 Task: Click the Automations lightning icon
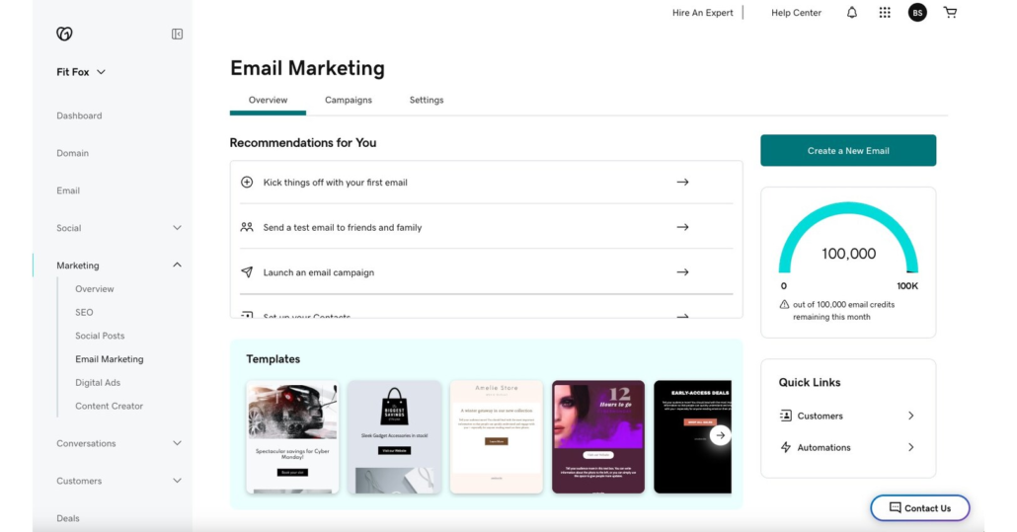785,447
